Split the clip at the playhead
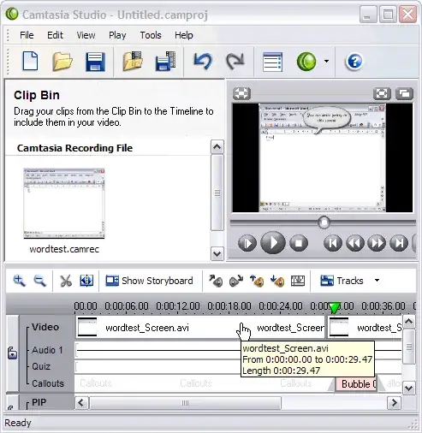The width and height of the screenshot is (422, 433). point(86,281)
